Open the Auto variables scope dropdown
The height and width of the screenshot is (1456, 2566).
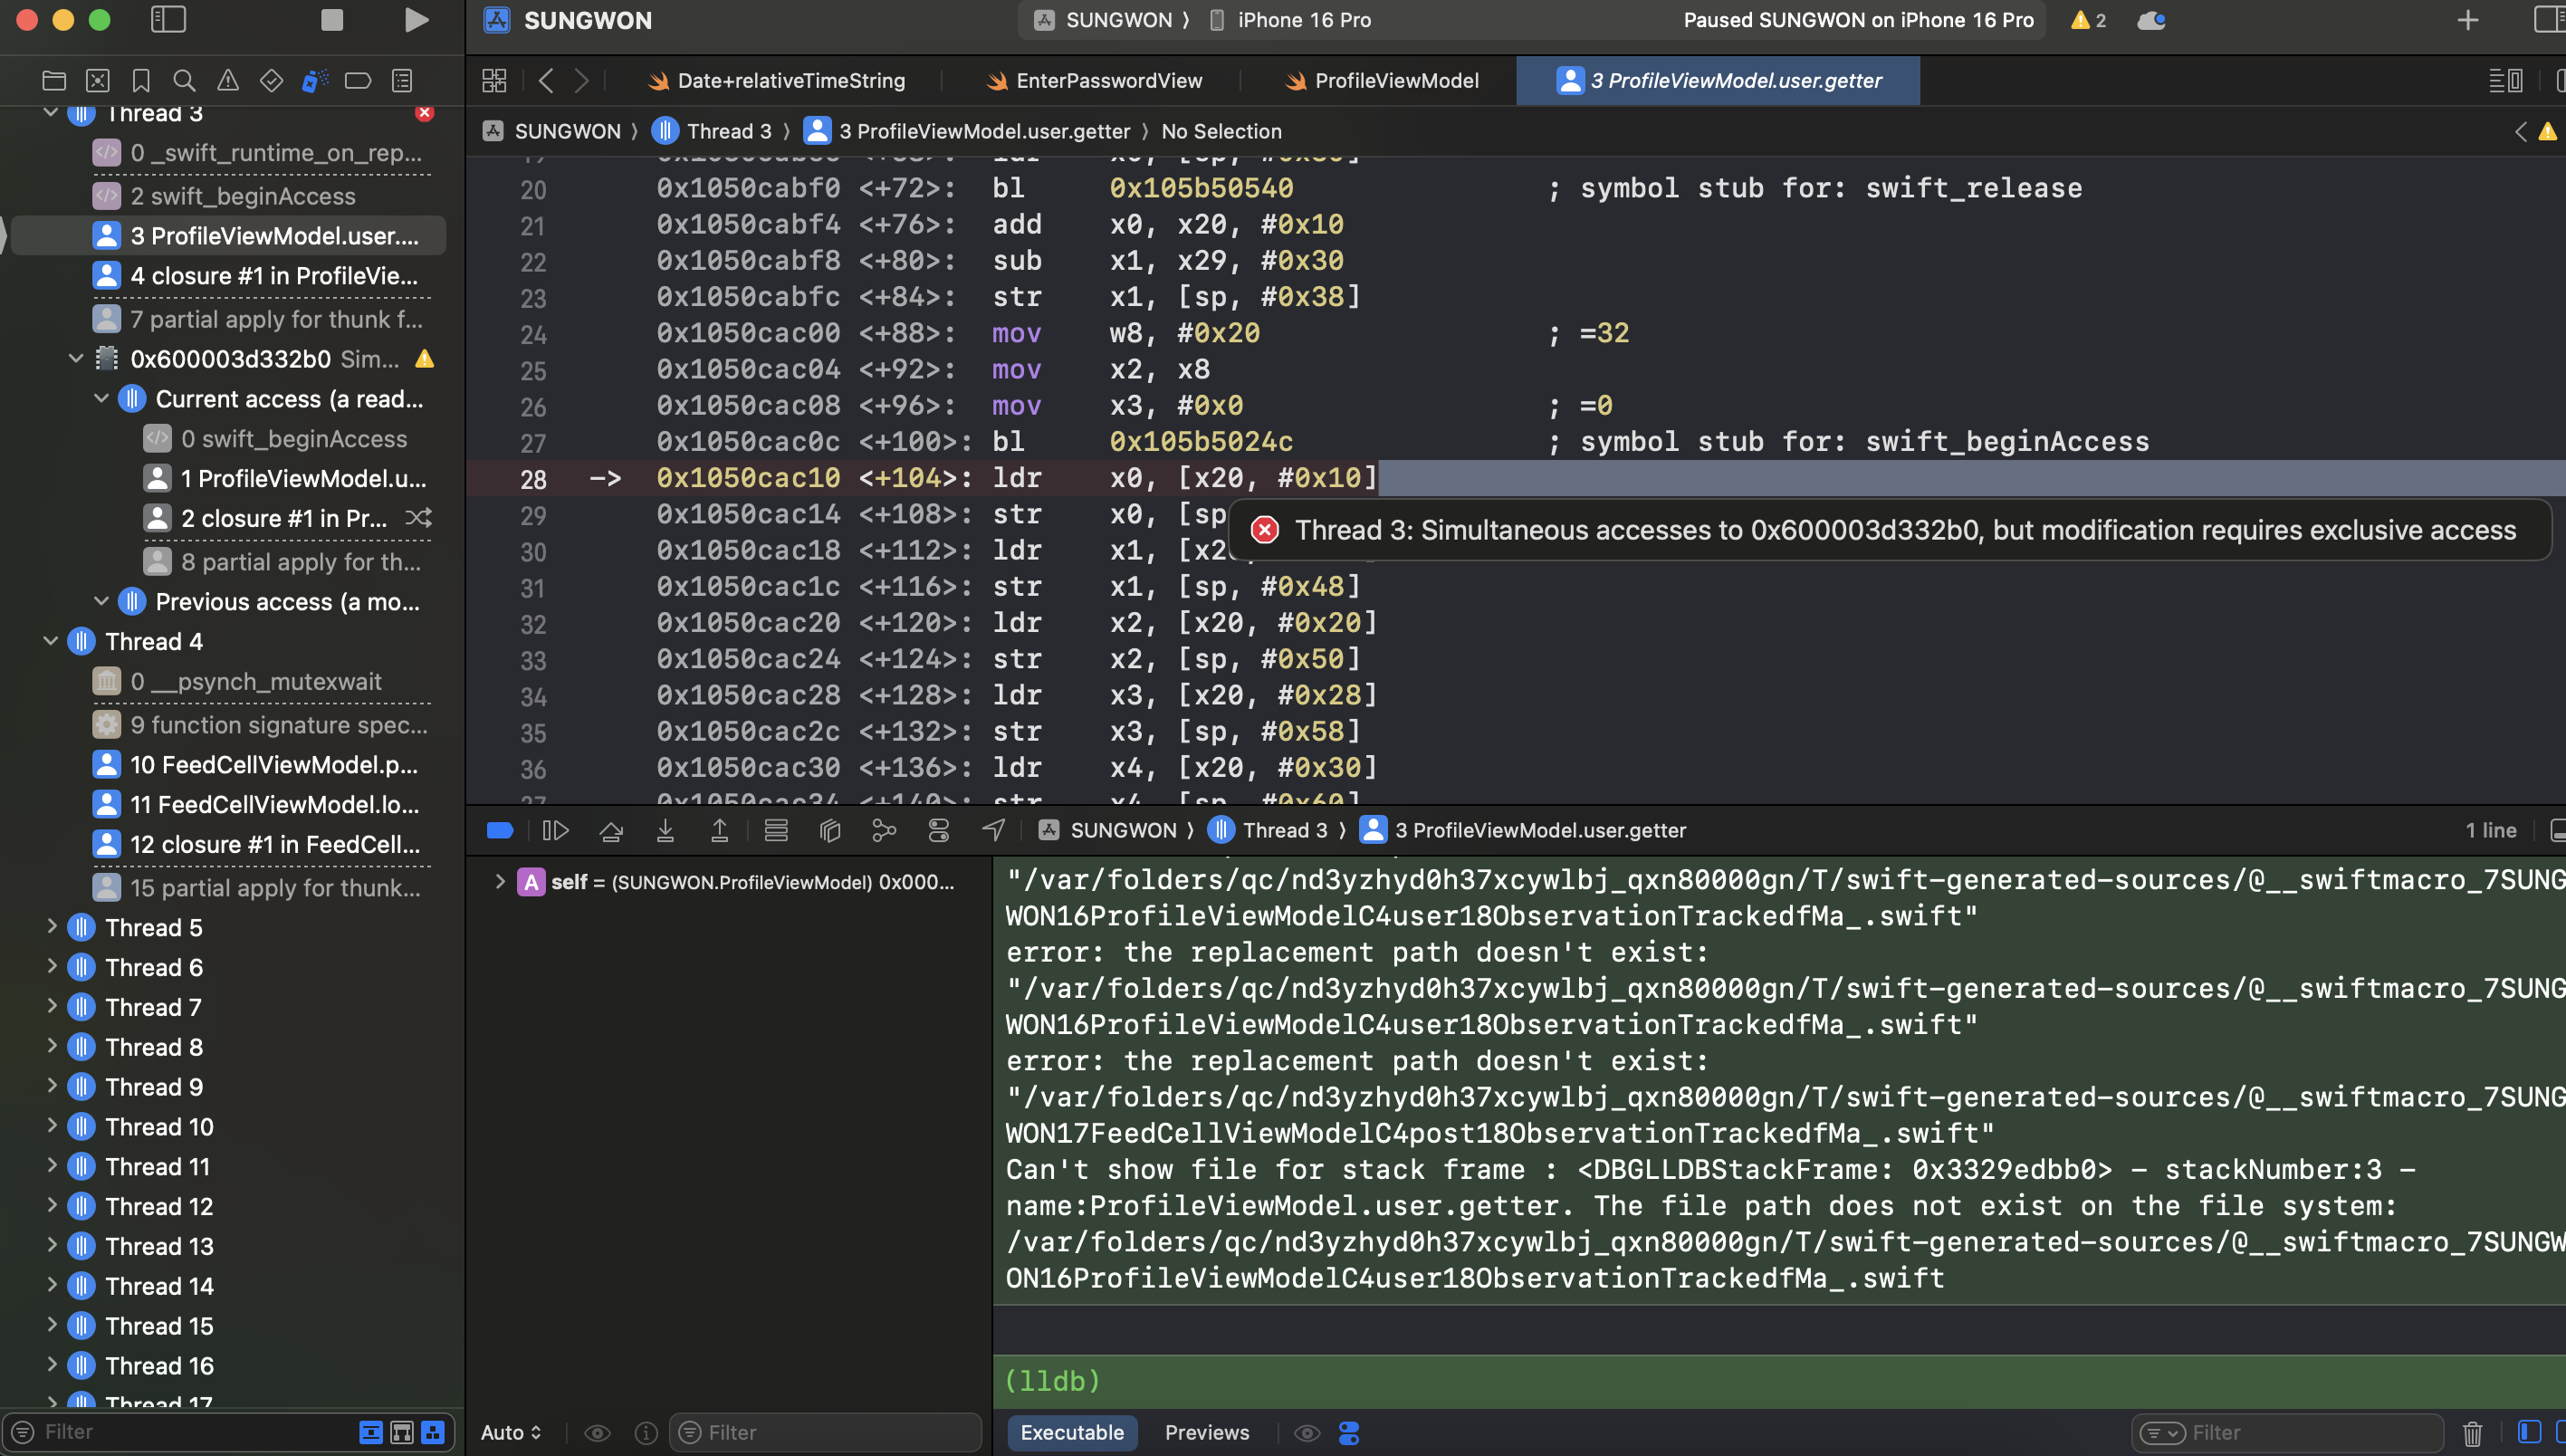tap(511, 1432)
